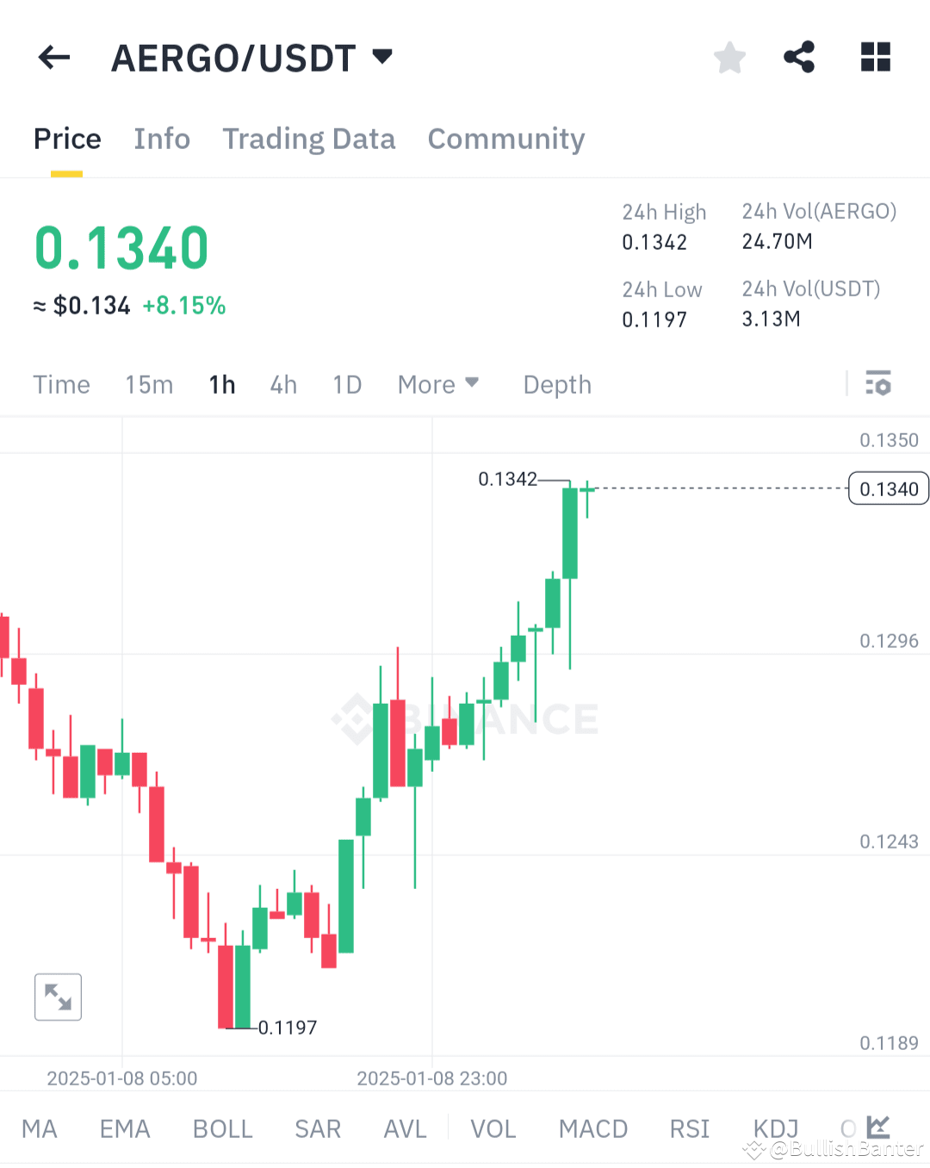Share the chart using the share icon
The width and height of the screenshot is (930, 1168).
pos(799,57)
